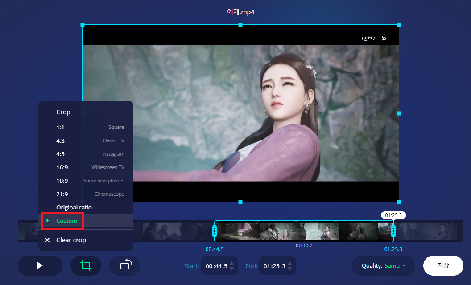Click the 저장 save button
471x285 pixels.
443,265
